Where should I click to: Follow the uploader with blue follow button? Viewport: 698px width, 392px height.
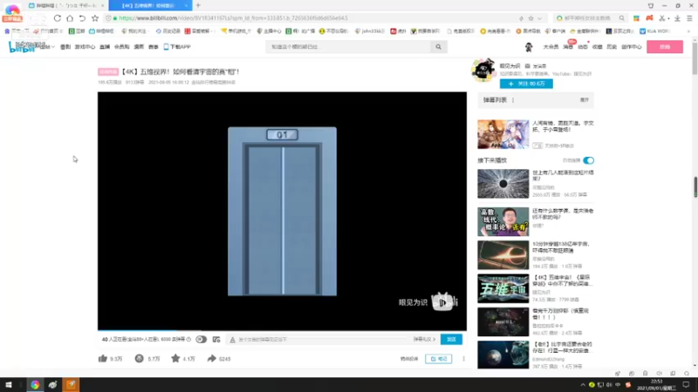(x=526, y=84)
